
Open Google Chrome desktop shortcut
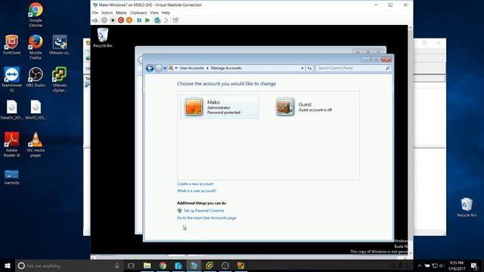coord(36,14)
